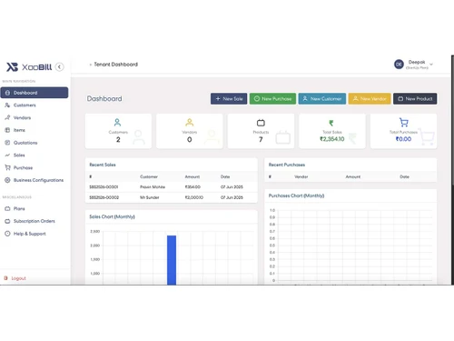Click the Sales Chart (Monthly) title
Image resolution: width=454 pixels, height=341 pixels.
112,216
